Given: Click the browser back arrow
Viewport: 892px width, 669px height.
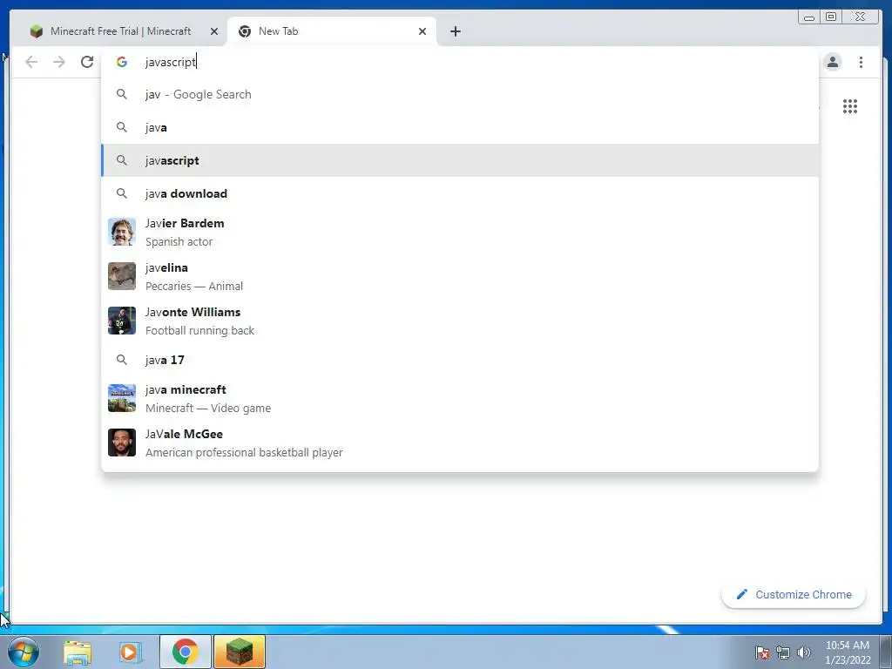Looking at the screenshot, I should coord(31,62).
